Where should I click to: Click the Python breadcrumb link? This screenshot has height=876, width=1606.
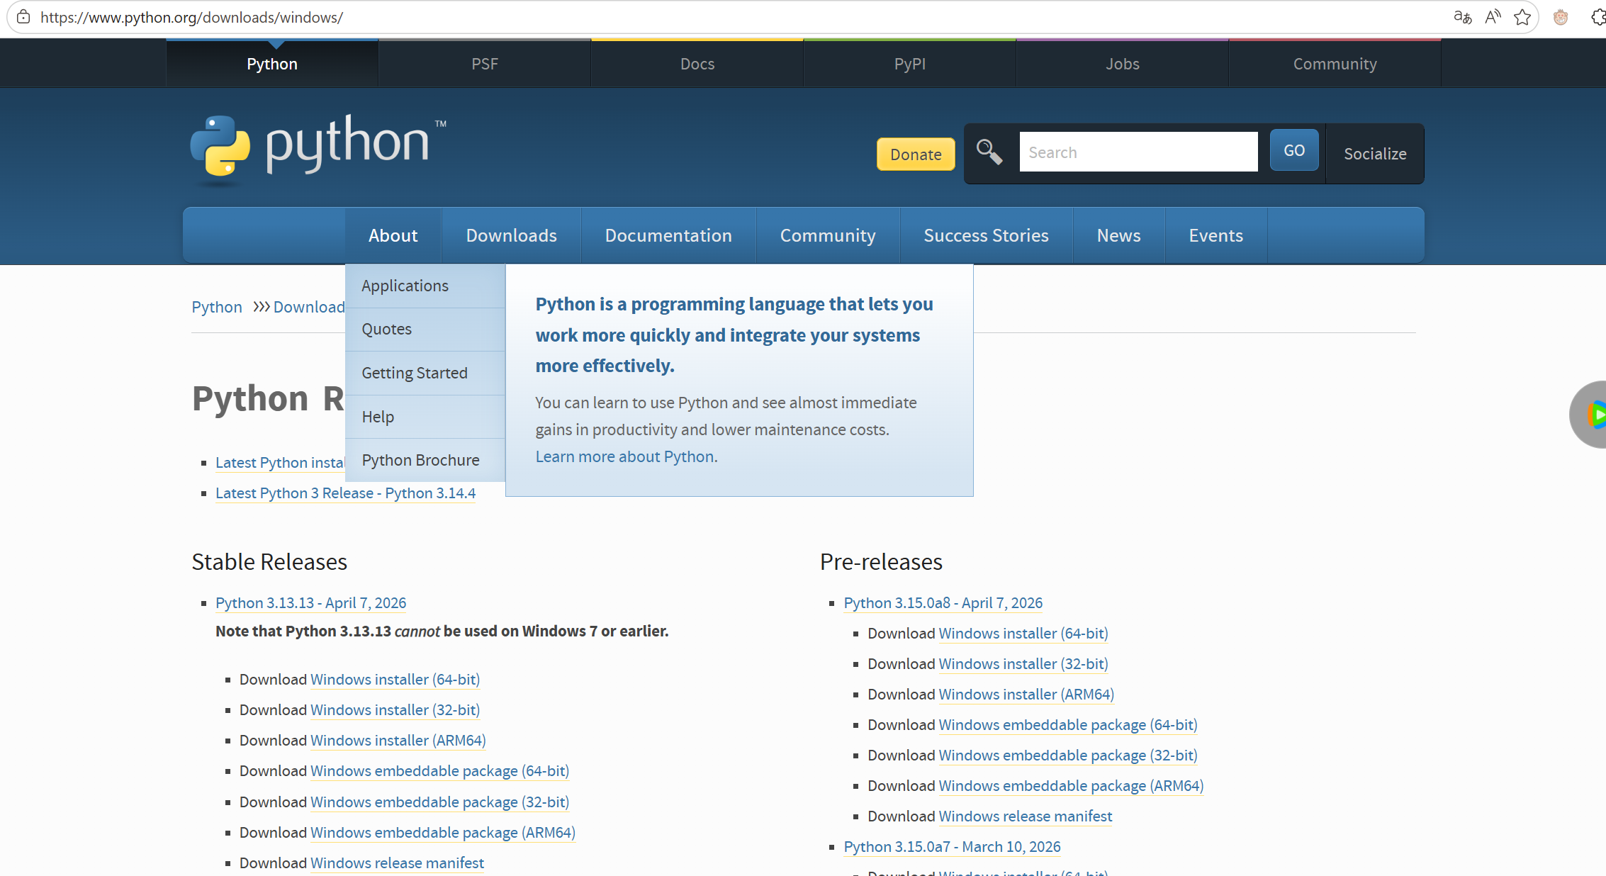217,307
